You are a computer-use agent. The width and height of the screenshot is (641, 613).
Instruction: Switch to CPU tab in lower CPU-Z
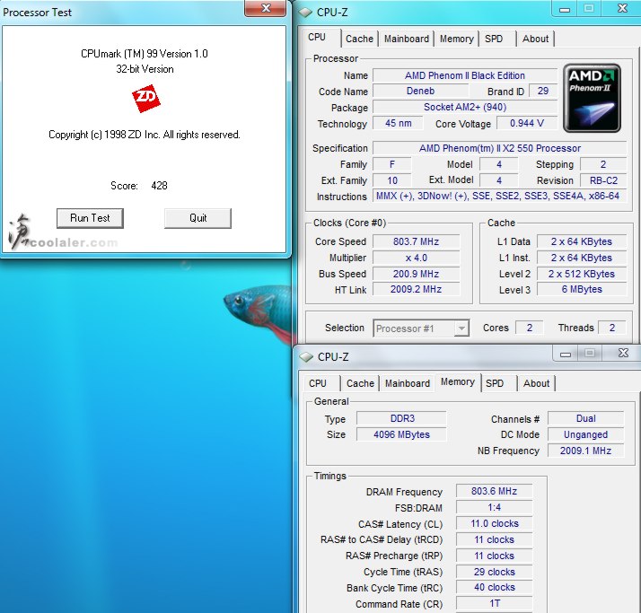pyautogui.click(x=318, y=383)
